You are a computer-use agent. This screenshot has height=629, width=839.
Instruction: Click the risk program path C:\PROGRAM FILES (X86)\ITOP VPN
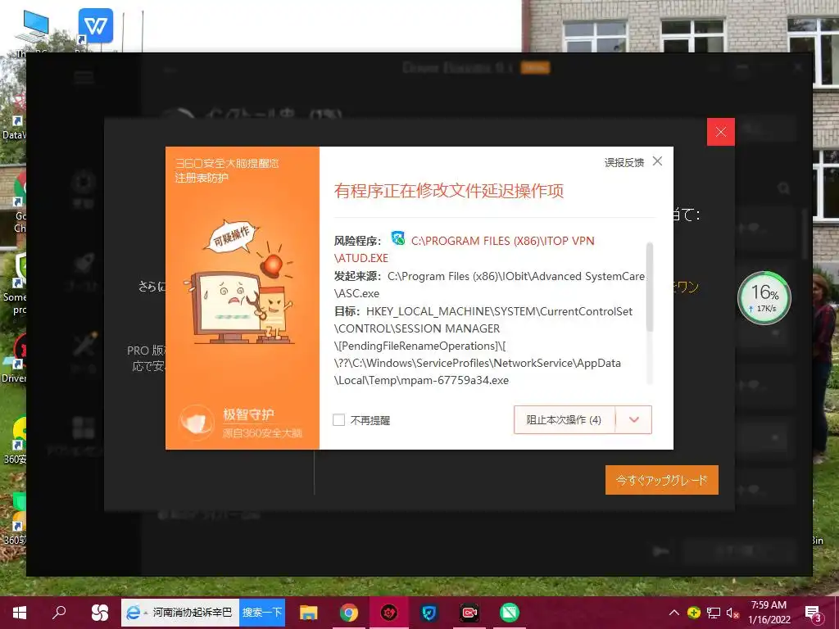(x=502, y=241)
